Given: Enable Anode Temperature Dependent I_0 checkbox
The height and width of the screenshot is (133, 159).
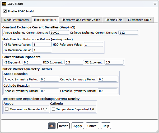Looking at the screenshot, I should coord(7,109).
